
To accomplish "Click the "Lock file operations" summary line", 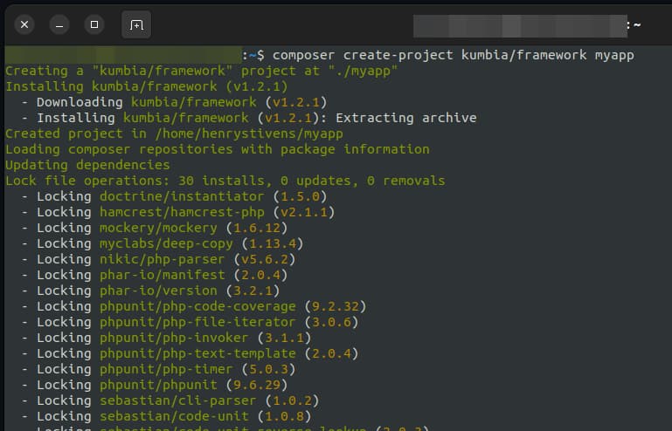I will (x=225, y=181).
